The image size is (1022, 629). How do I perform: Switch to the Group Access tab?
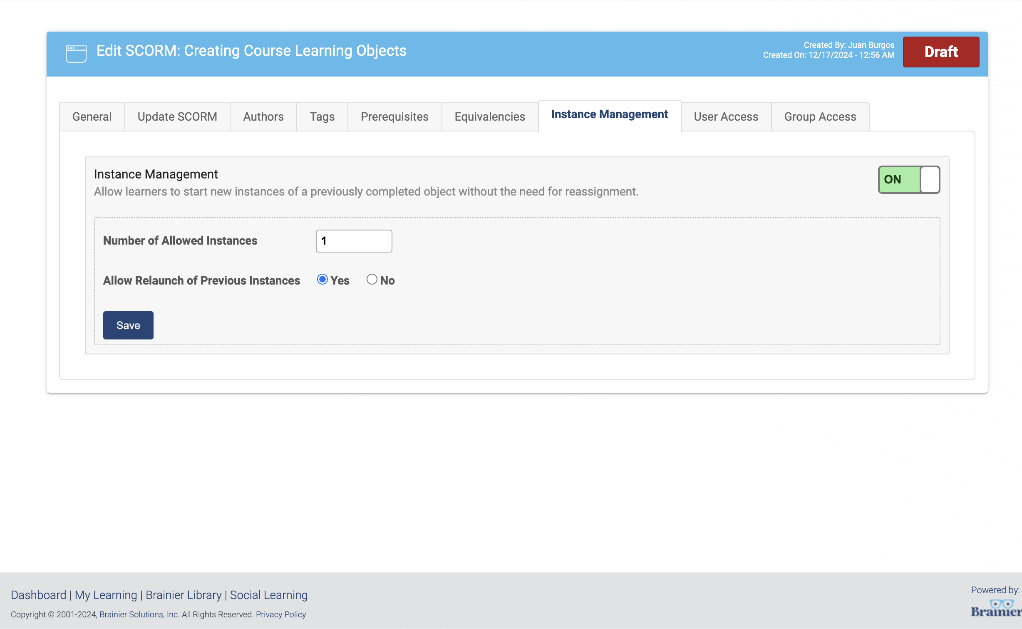pyautogui.click(x=820, y=117)
